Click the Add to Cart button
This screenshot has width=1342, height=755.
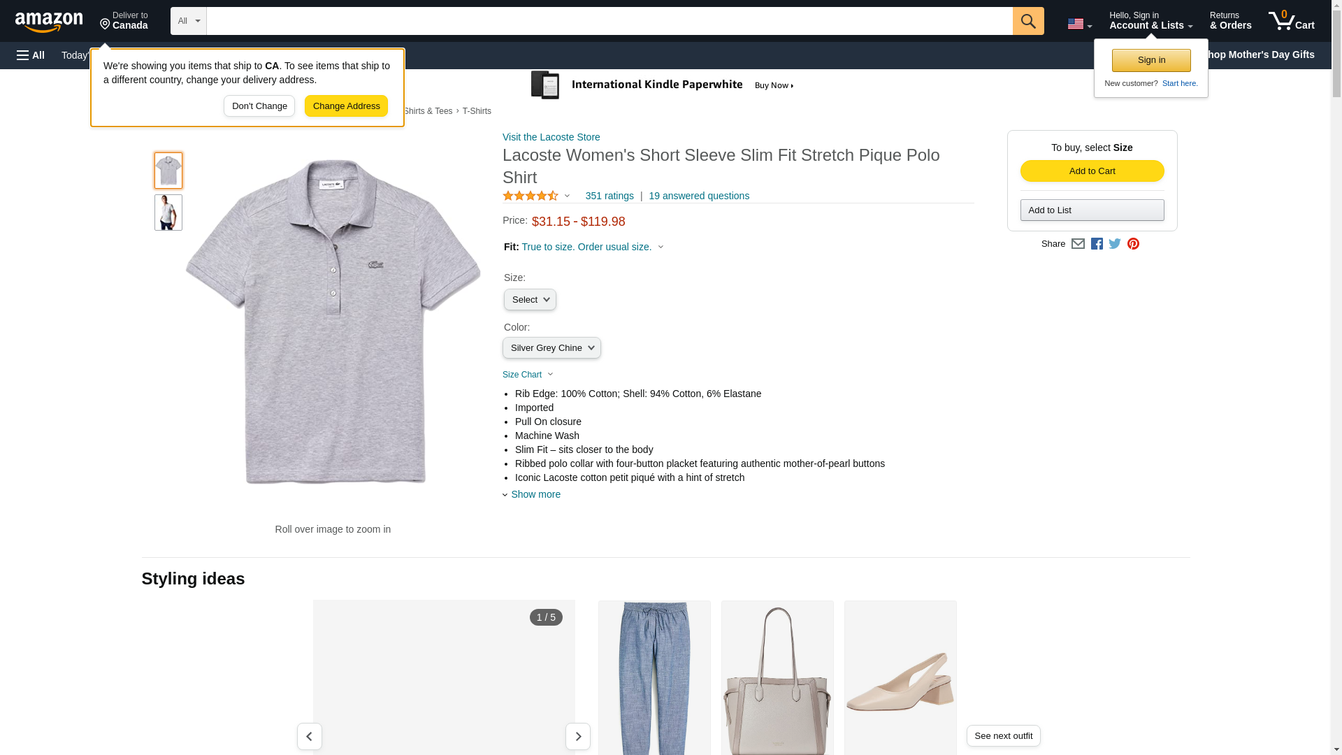click(1092, 171)
